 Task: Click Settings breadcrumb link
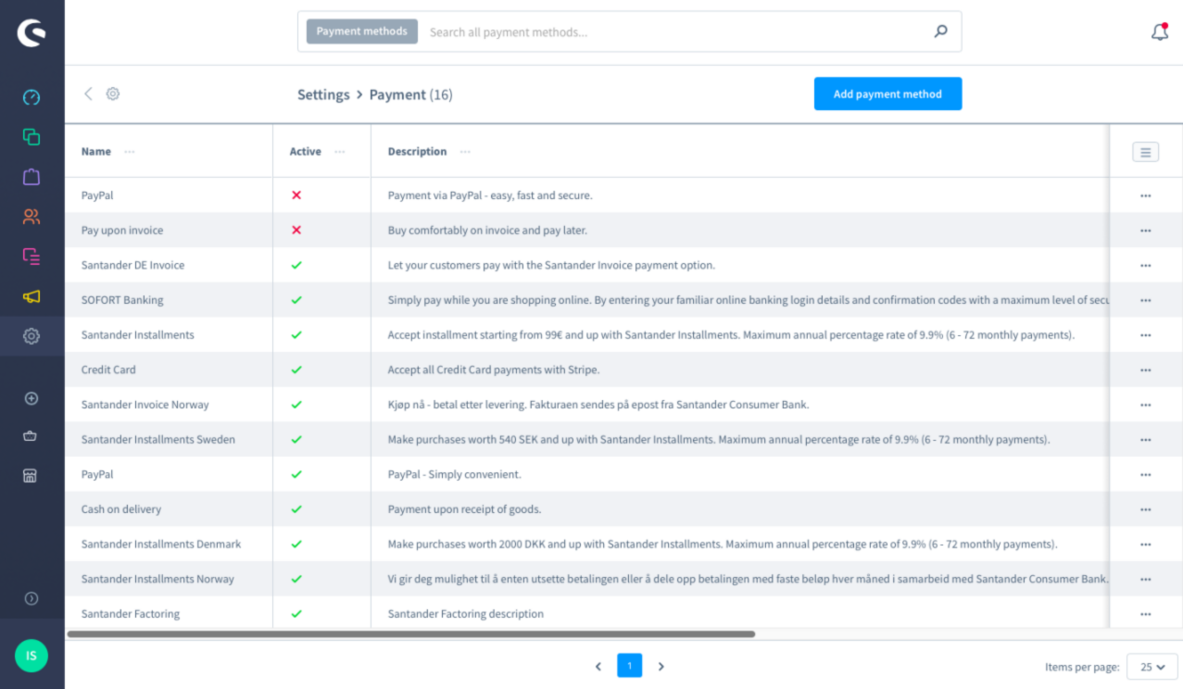(x=323, y=94)
